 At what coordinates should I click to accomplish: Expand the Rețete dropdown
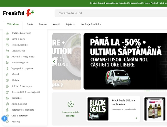(70, 24)
